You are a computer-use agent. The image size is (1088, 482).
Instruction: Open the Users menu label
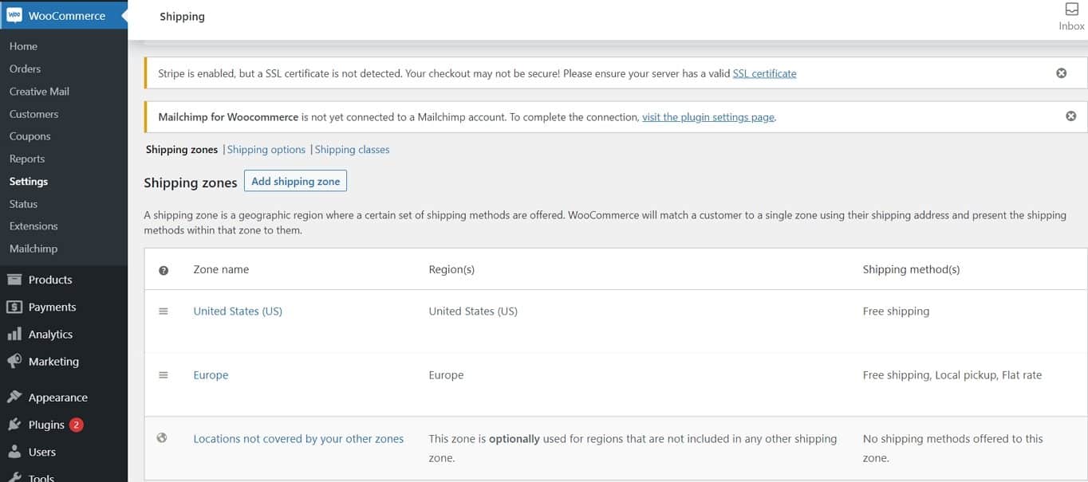pyautogui.click(x=42, y=452)
